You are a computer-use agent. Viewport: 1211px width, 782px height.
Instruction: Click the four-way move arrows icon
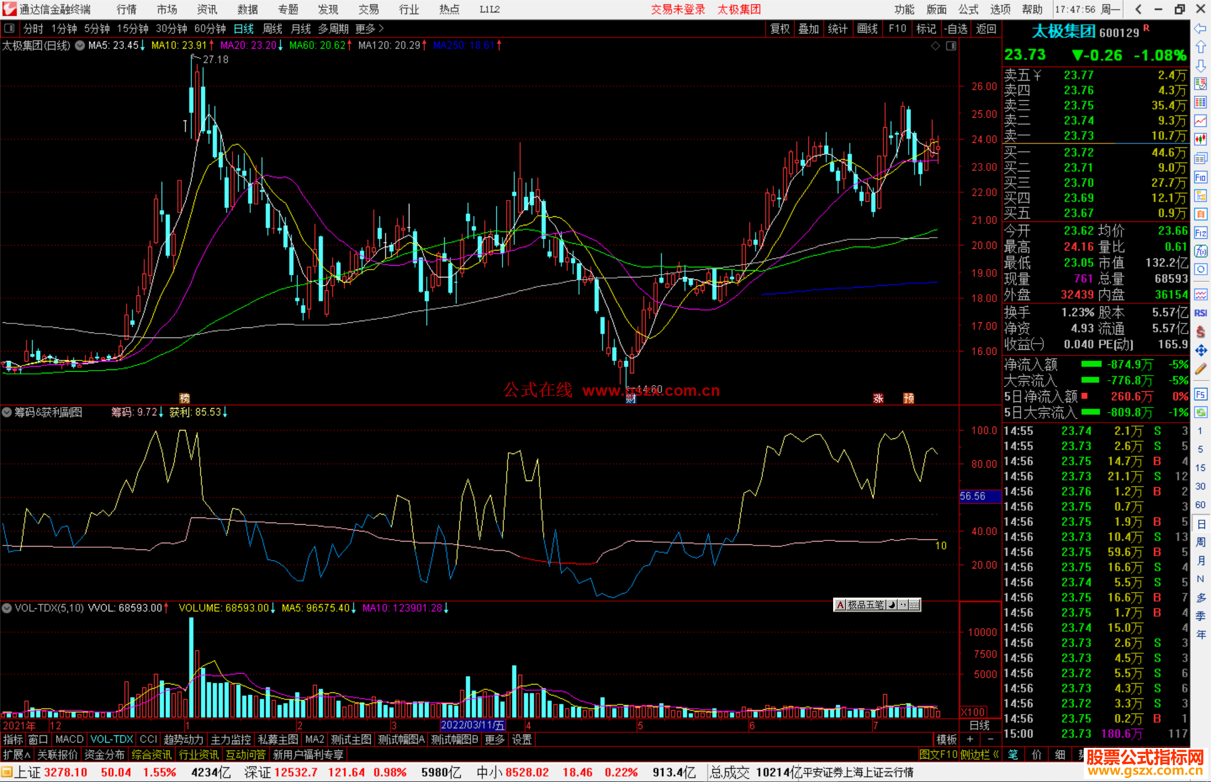[x=1200, y=350]
